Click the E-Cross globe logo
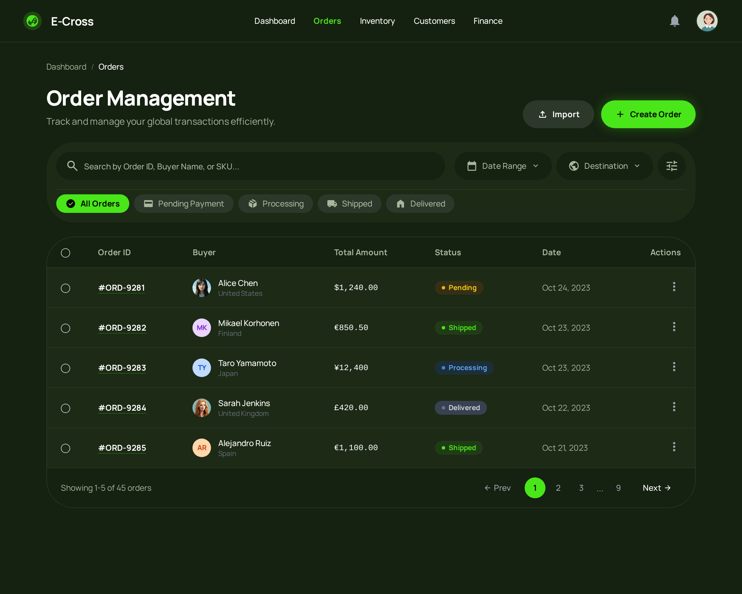742x594 pixels. coord(32,21)
